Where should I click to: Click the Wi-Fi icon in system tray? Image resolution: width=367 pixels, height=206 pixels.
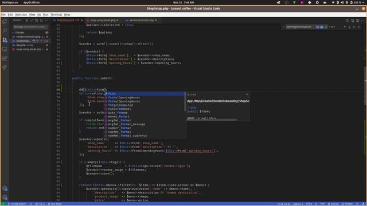(x=333, y=2)
